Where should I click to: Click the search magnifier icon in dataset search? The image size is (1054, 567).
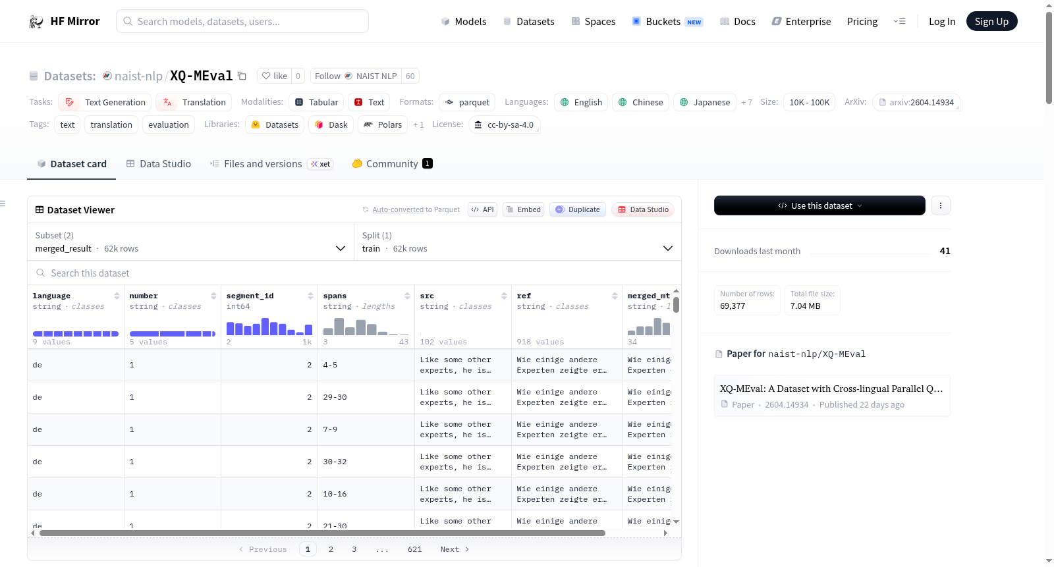(41, 273)
